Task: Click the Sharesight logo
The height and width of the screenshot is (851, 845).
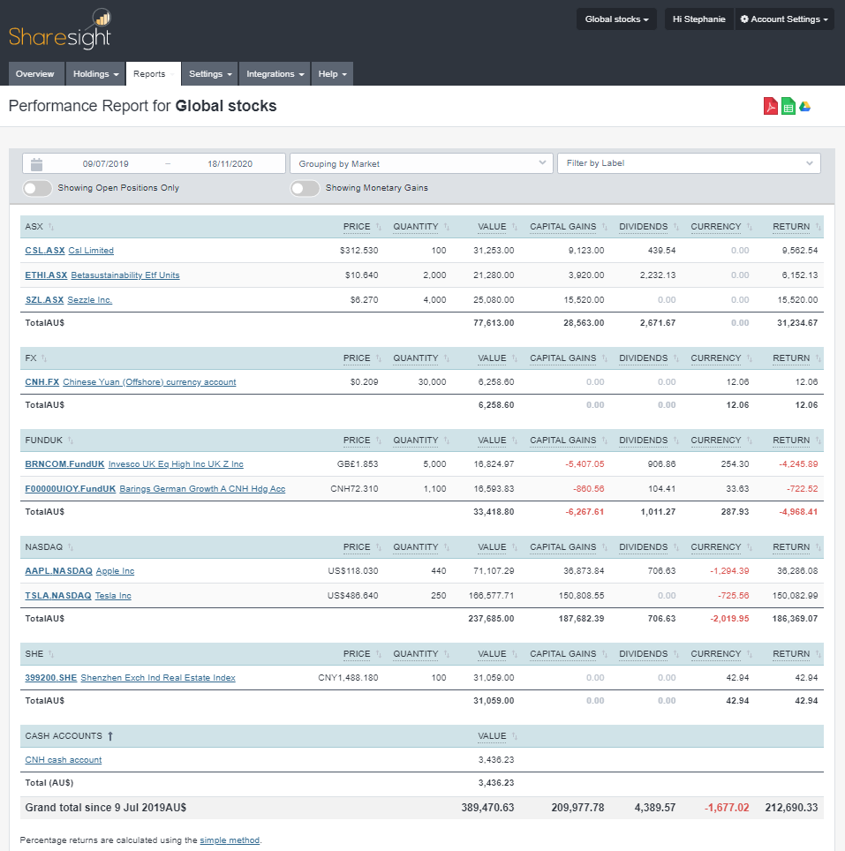Action: click(x=60, y=30)
